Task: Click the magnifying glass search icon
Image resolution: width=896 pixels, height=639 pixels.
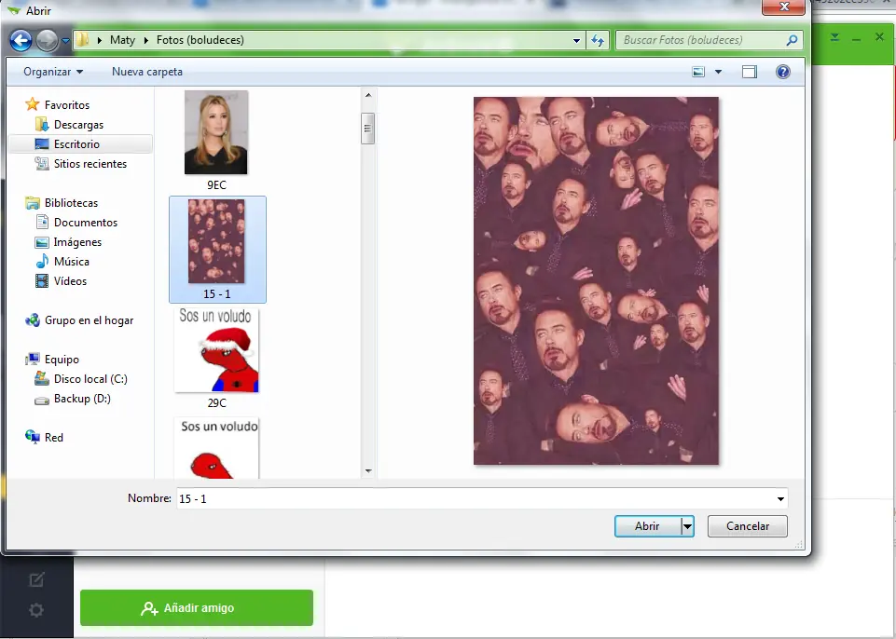Action: [x=792, y=40]
